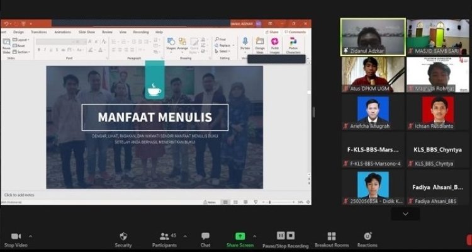Expand the Participants options arrow
472x252 pixels.
point(185,236)
